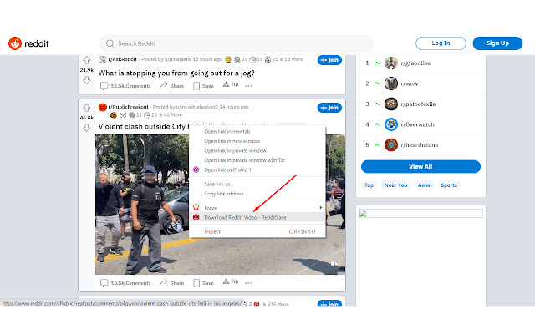The image size is (535, 334).
Task: Upvote the jog question post
Action: coord(87,60)
